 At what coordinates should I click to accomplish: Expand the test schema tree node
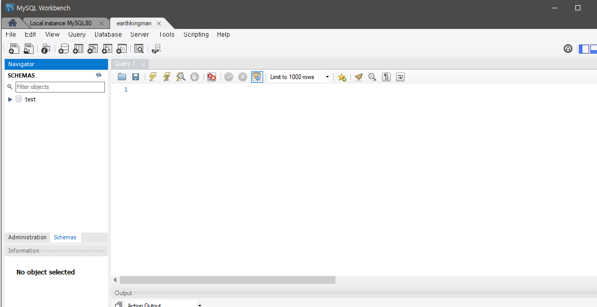[10, 99]
